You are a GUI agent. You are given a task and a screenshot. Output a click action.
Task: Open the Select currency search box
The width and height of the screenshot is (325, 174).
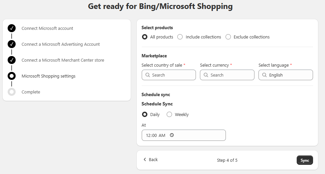227,75
